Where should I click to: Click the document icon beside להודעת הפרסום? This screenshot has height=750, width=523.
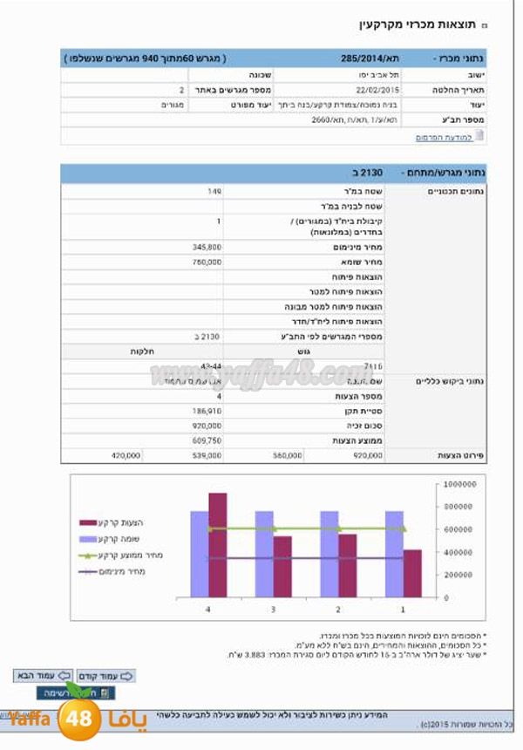479,137
